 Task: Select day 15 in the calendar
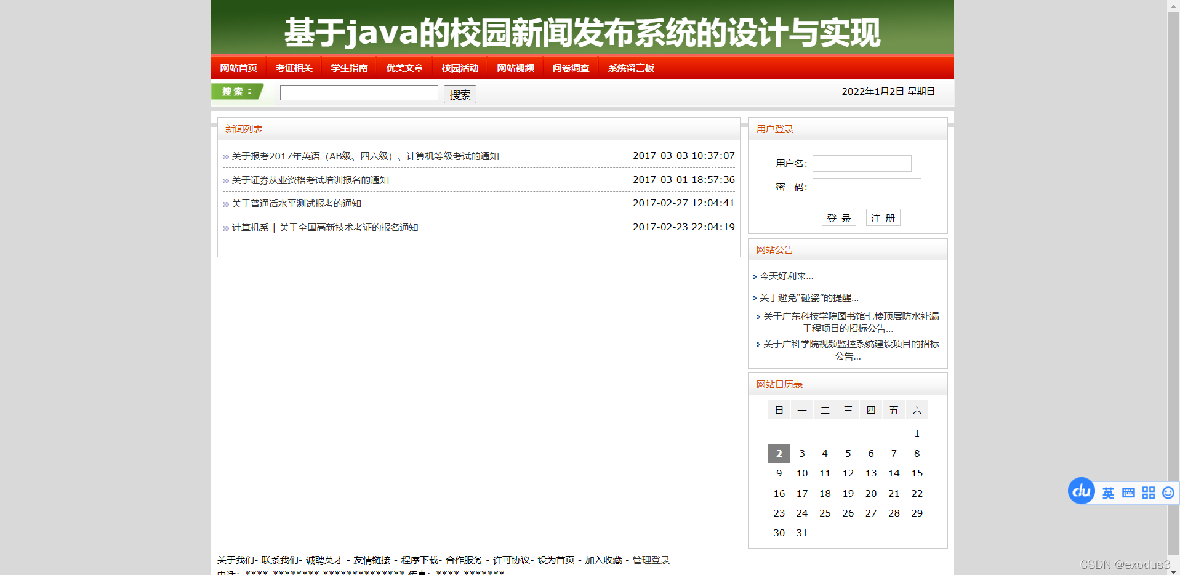coord(917,473)
